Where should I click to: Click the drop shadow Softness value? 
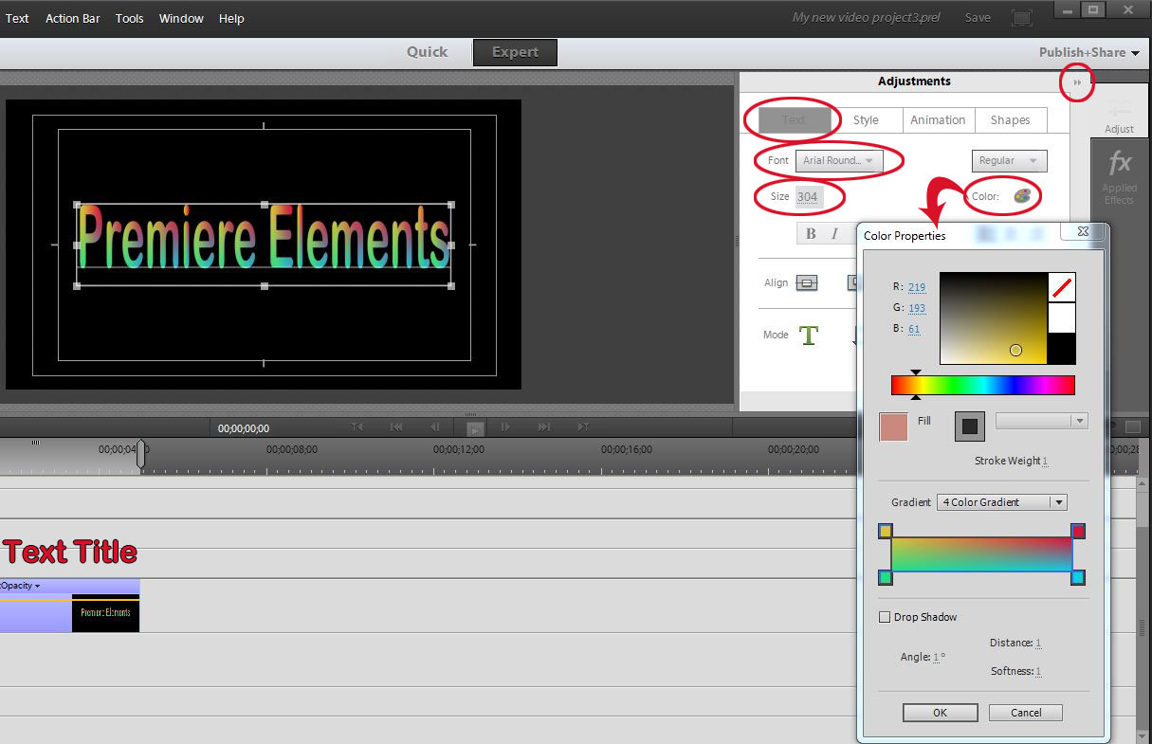click(1038, 671)
